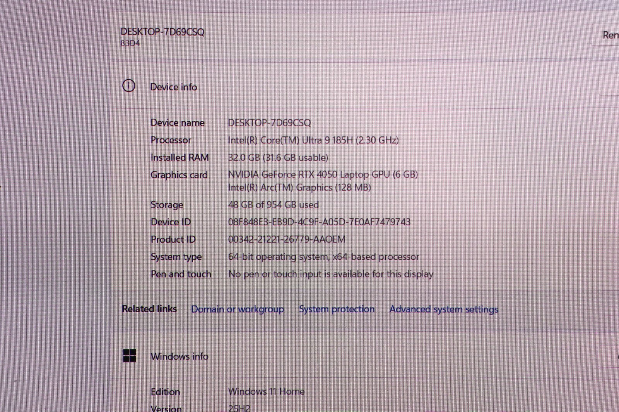Collapse the Device info section header
This screenshot has height=412, width=619.
tap(366, 86)
